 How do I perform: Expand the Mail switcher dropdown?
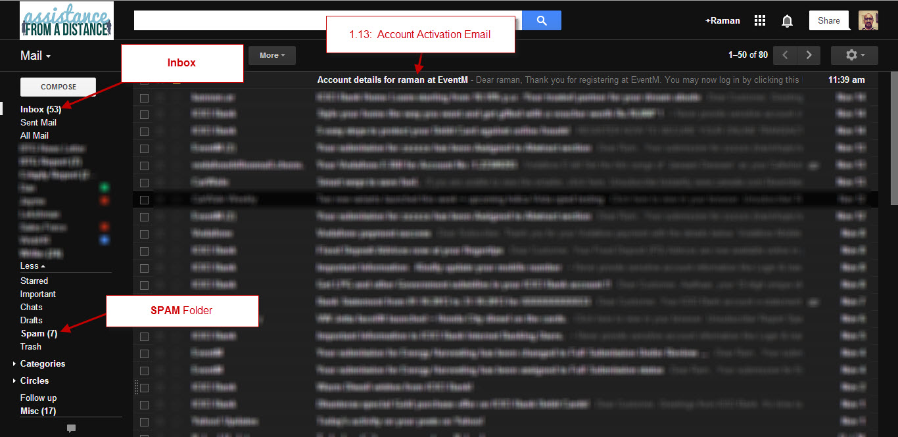(35, 56)
